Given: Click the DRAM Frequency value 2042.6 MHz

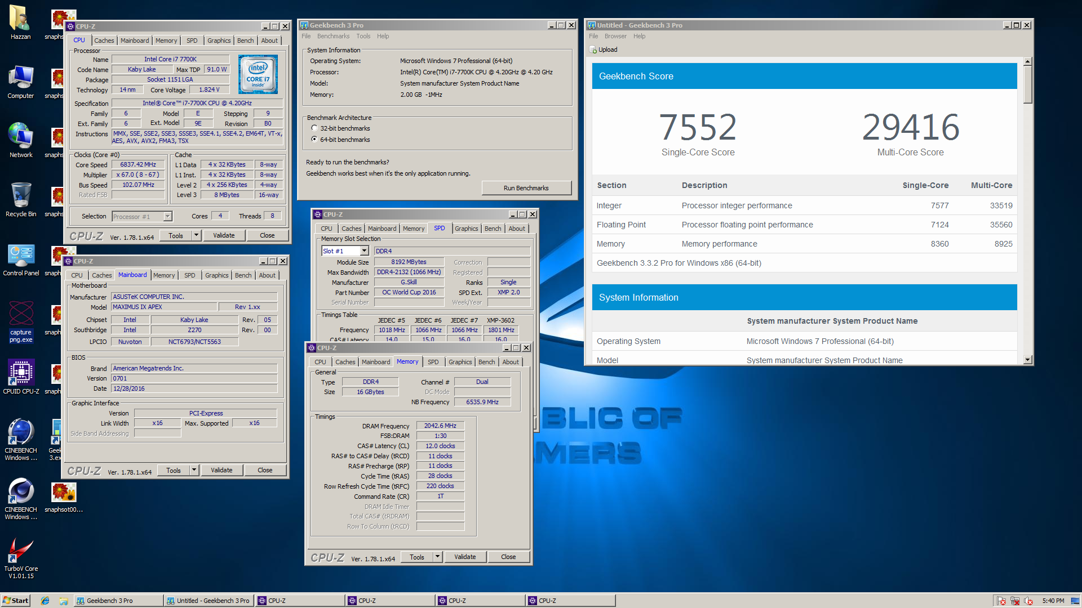Looking at the screenshot, I should (x=440, y=426).
